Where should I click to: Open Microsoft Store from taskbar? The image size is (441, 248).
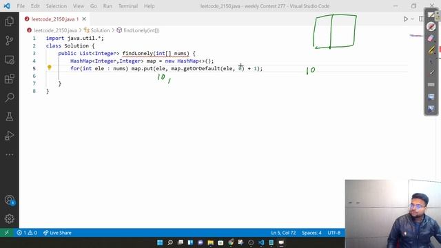(220, 242)
